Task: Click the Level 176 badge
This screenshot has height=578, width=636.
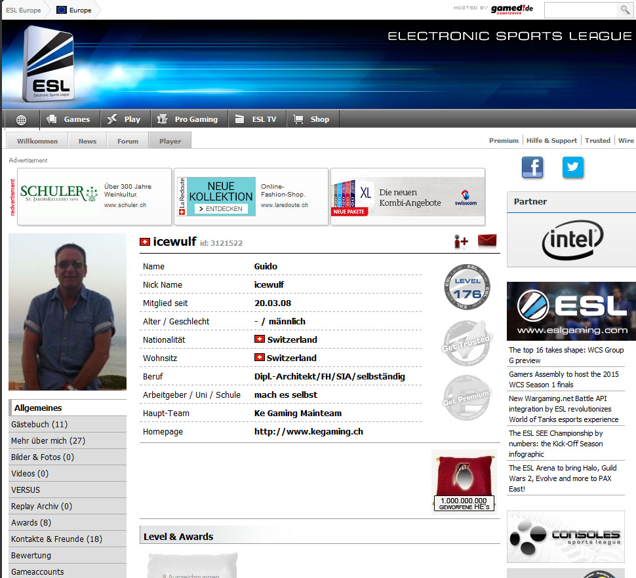Action: tap(467, 287)
